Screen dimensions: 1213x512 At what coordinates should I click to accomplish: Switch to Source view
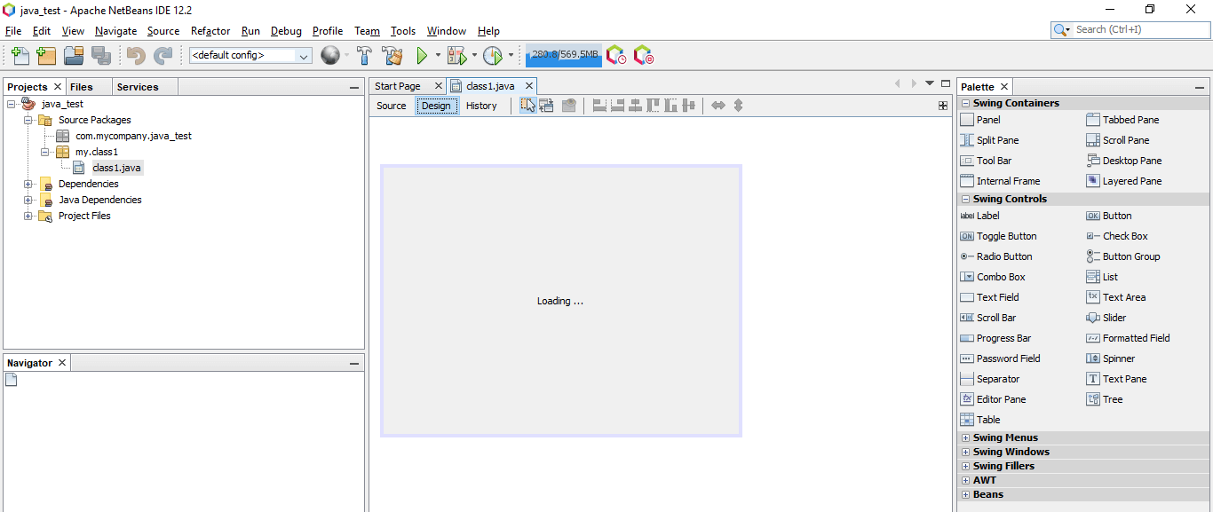(392, 106)
